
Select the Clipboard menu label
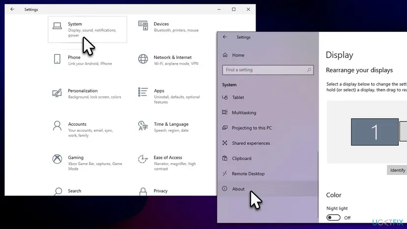click(x=242, y=158)
